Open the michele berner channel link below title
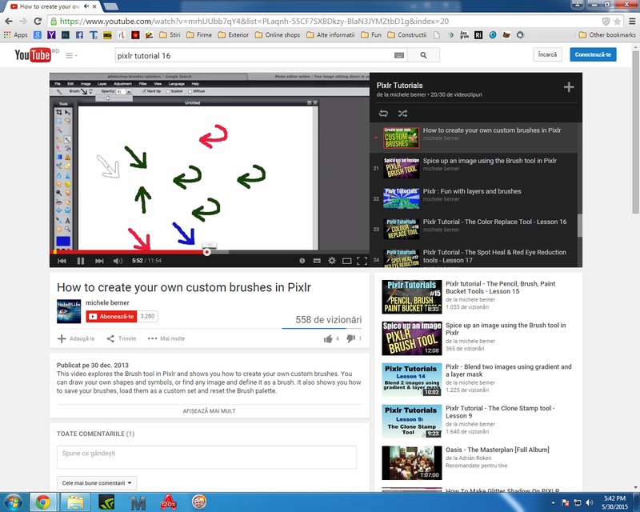640x512 pixels. tap(107, 302)
